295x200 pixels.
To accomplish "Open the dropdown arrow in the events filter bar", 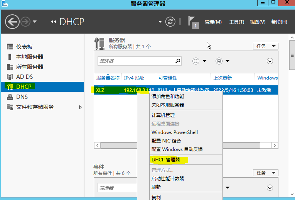I will (228, 188).
